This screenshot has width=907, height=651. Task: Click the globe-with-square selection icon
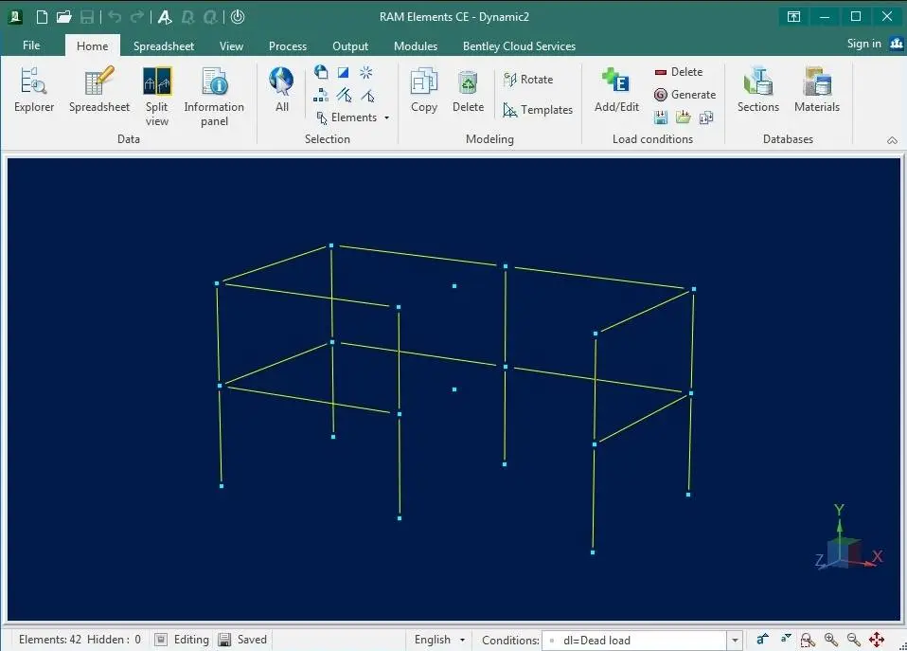[321, 72]
